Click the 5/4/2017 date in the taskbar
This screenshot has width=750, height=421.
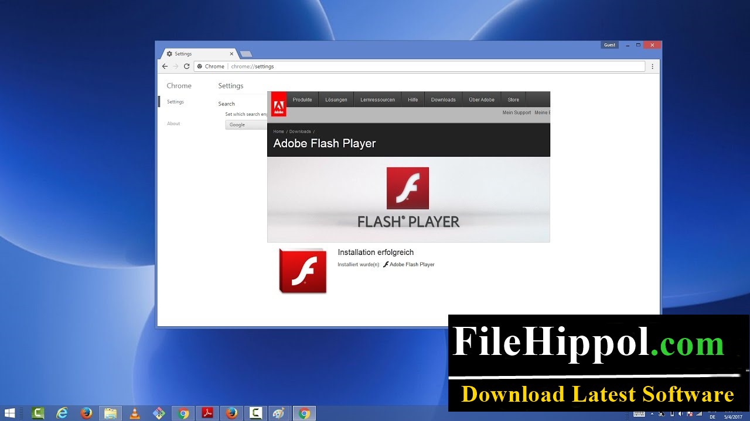(733, 417)
